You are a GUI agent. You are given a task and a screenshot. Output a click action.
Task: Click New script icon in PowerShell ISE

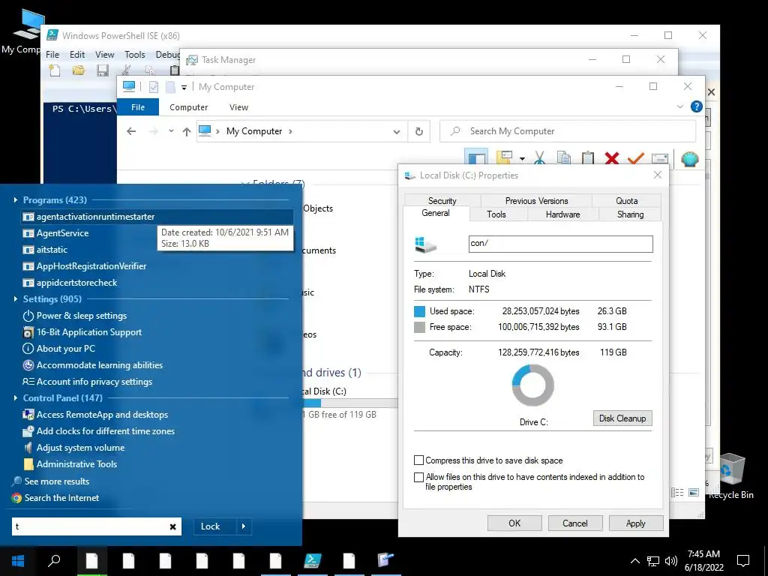[x=55, y=70]
